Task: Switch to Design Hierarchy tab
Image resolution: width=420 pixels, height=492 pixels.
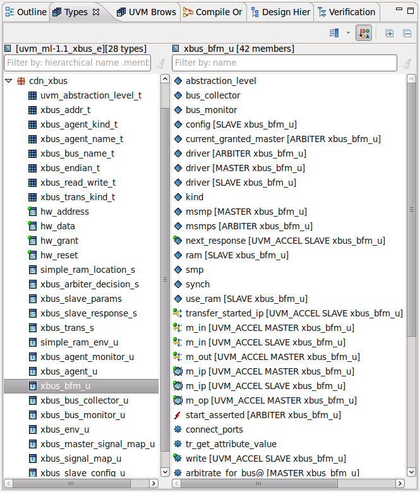Action: pos(280,12)
